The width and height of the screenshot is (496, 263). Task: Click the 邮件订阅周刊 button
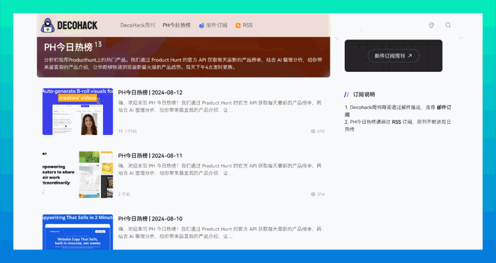pyautogui.click(x=394, y=56)
